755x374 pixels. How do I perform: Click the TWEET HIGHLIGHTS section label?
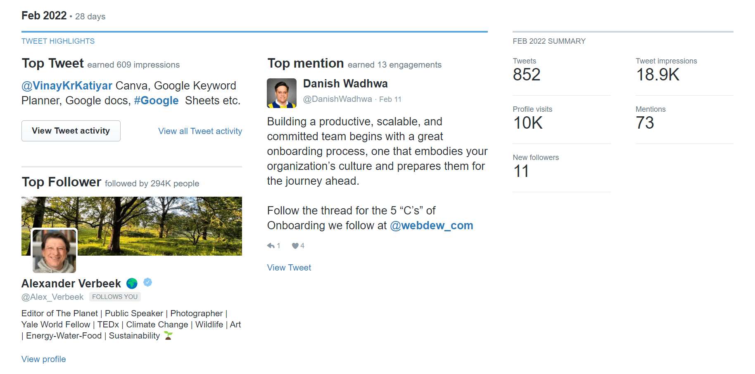[58, 41]
